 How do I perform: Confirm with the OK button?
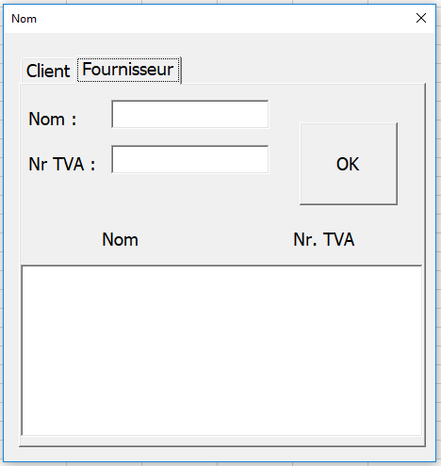click(x=349, y=164)
